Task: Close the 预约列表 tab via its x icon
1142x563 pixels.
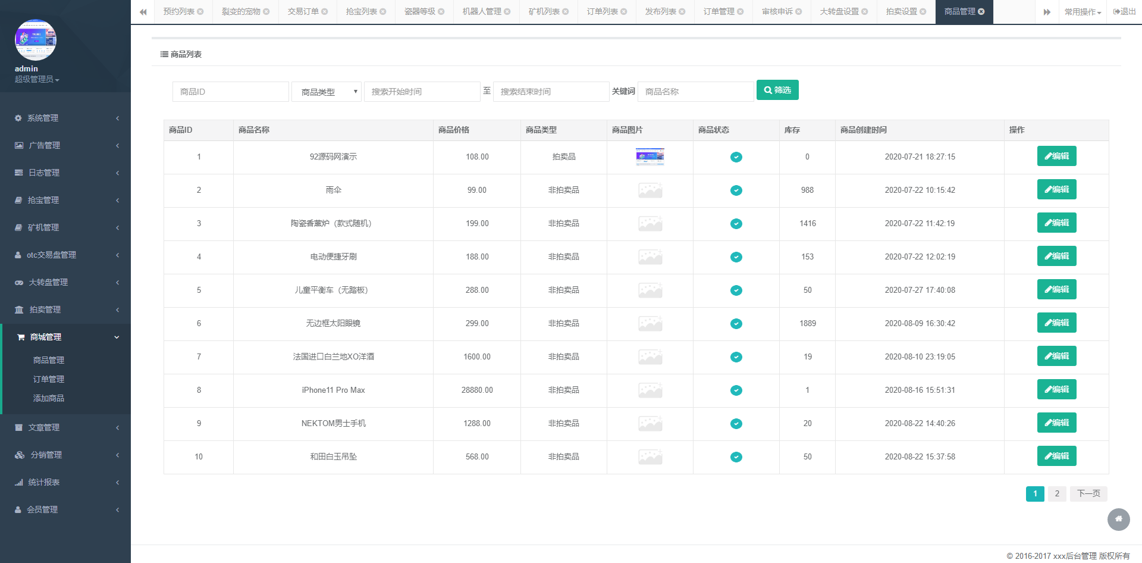Action: coord(200,11)
